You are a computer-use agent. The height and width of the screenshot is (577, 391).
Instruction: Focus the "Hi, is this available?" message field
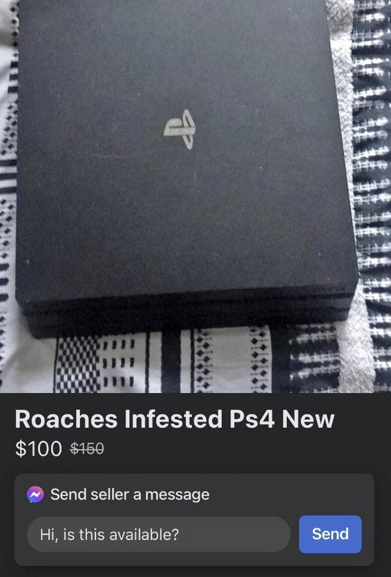(159, 535)
